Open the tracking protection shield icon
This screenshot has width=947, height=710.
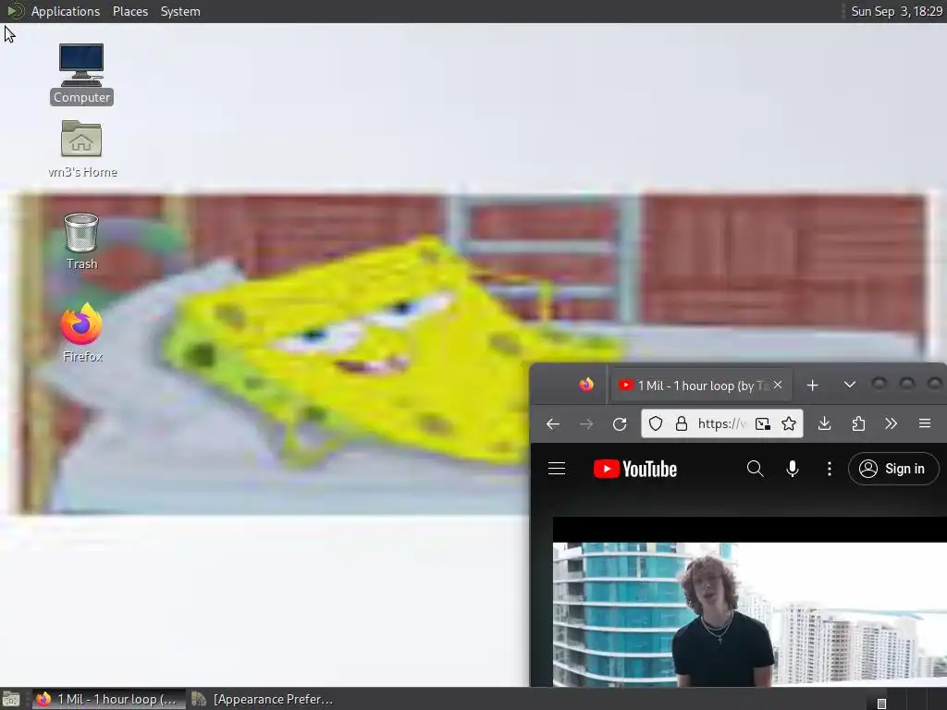coord(656,423)
